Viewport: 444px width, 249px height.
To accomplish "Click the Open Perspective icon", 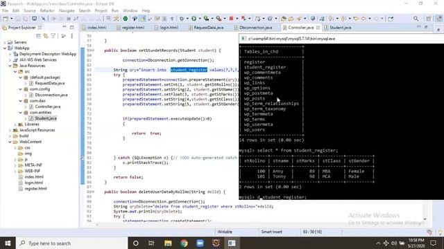I will (x=429, y=19).
